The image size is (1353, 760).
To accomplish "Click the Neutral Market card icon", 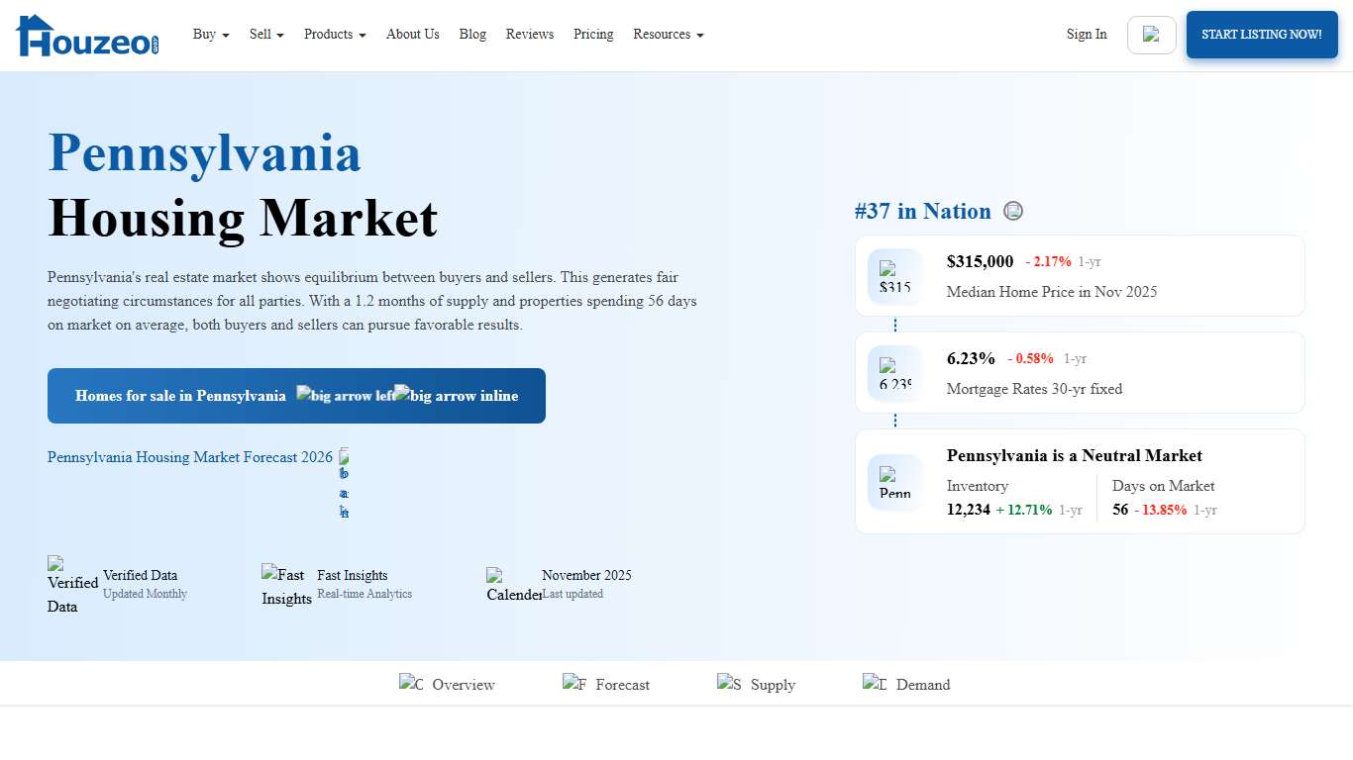I will (x=894, y=482).
